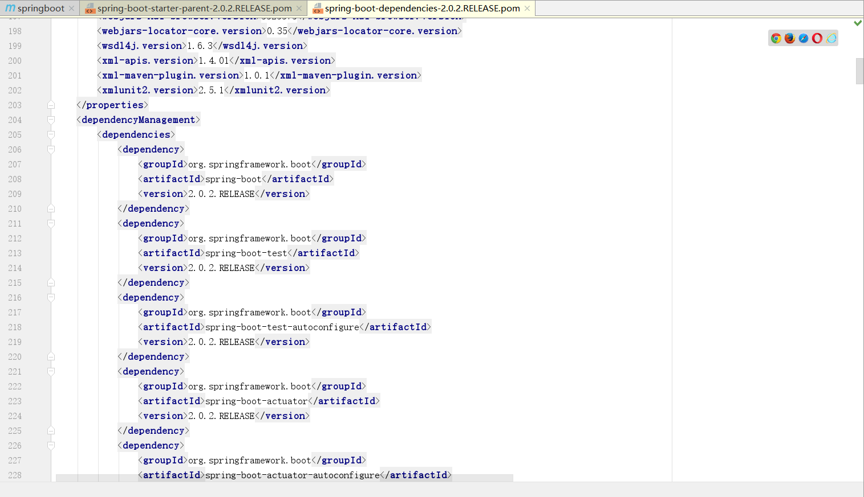This screenshot has height=497, width=864.
Task: Collapse the properties closing fold at line 203
Action: (51, 105)
